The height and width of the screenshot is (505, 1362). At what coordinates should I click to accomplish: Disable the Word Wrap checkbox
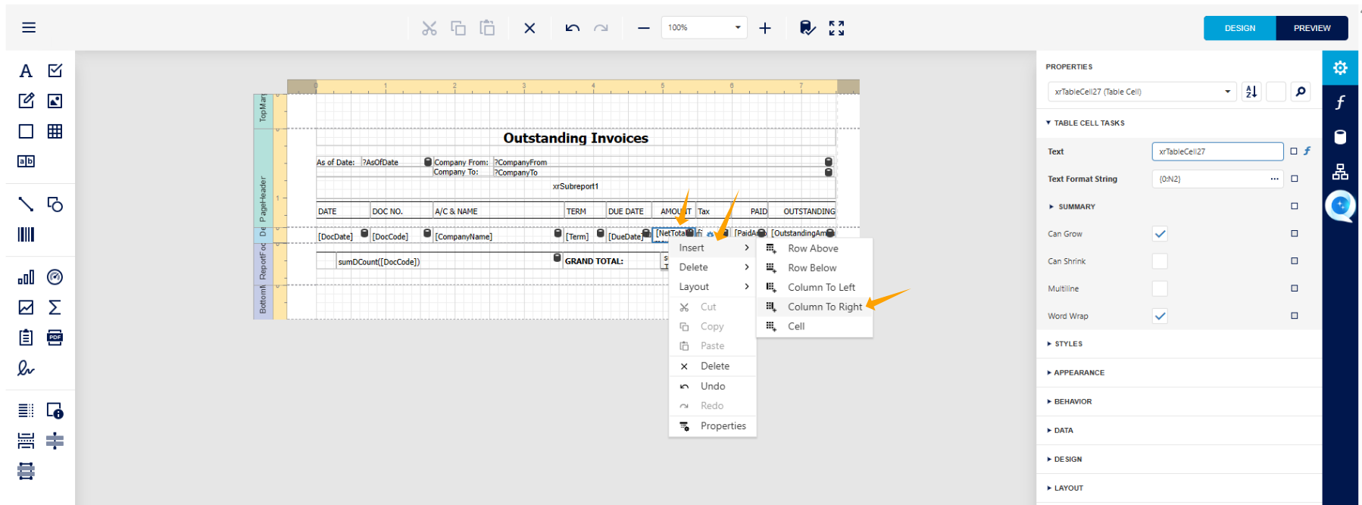click(x=1160, y=316)
